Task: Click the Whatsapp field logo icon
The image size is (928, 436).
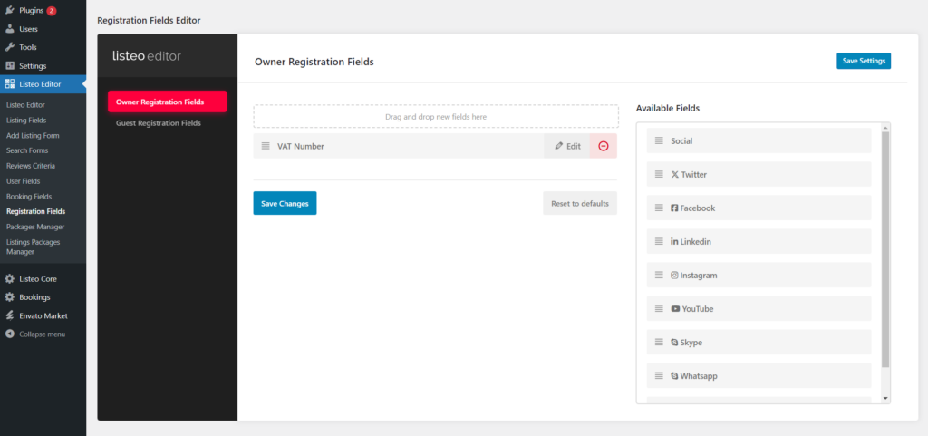Action: tap(674, 375)
